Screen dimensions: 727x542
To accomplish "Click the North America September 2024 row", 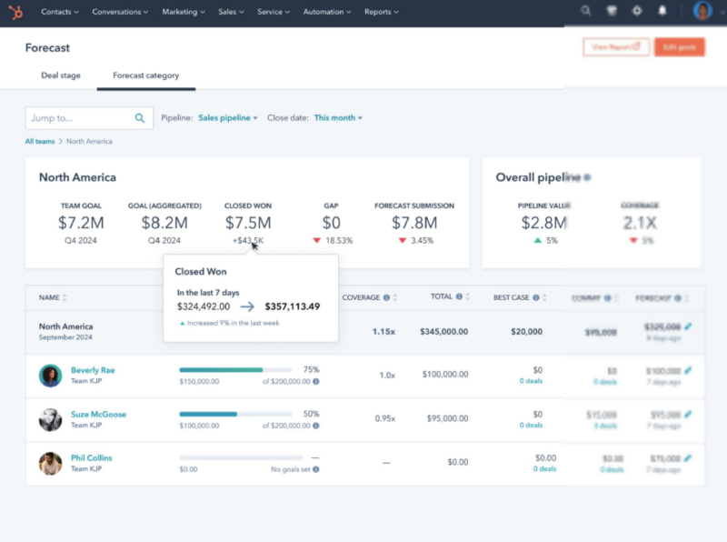I will [364, 332].
